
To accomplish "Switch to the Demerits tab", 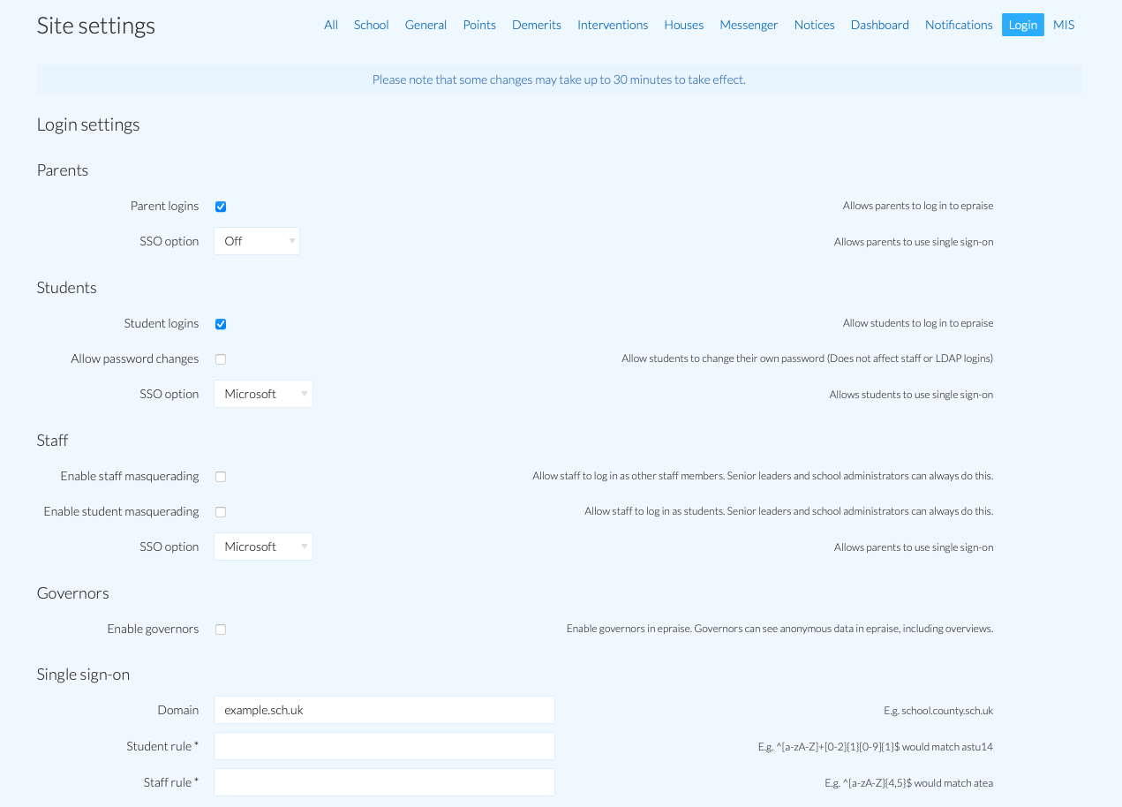I will click(x=536, y=25).
